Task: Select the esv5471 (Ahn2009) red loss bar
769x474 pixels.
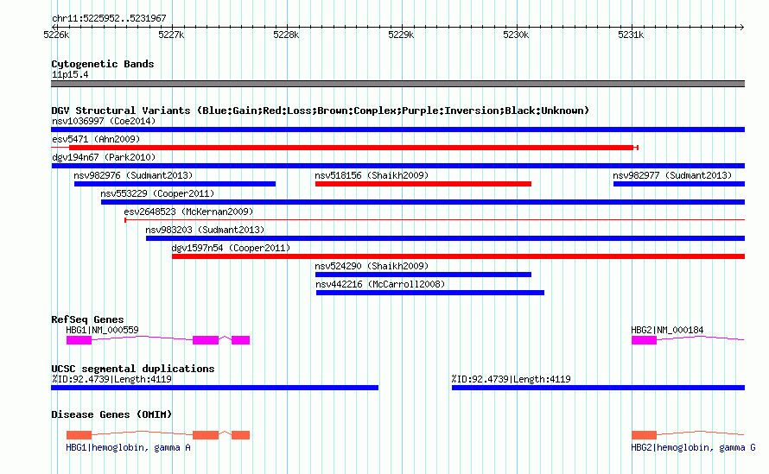Action: pos(351,148)
